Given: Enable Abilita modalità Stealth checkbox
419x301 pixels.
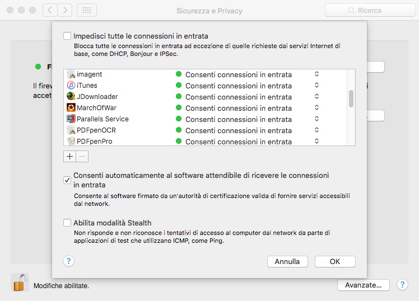Looking at the screenshot, I should coord(67,223).
